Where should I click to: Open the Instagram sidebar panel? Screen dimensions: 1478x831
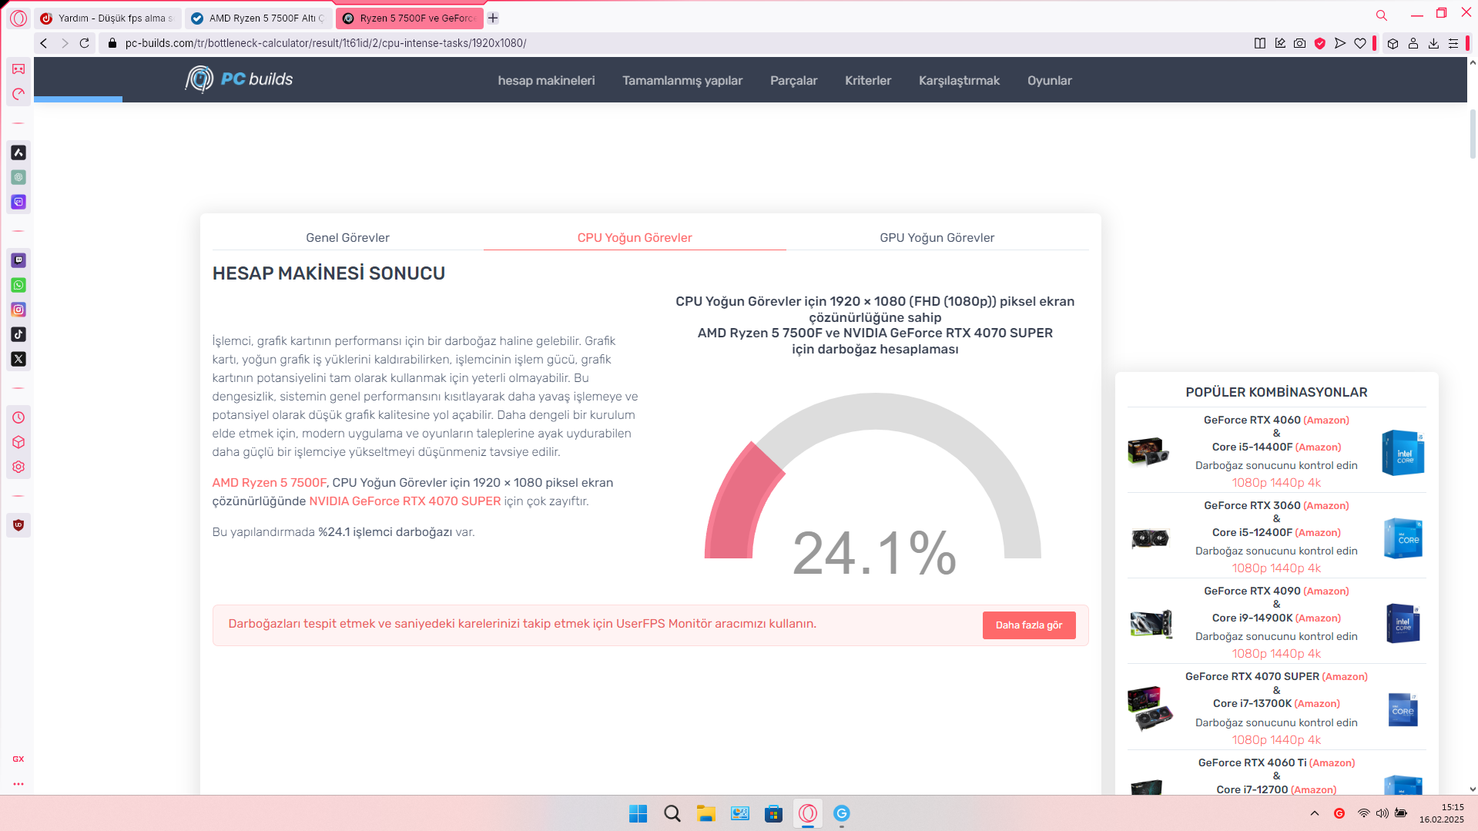(18, 310)
